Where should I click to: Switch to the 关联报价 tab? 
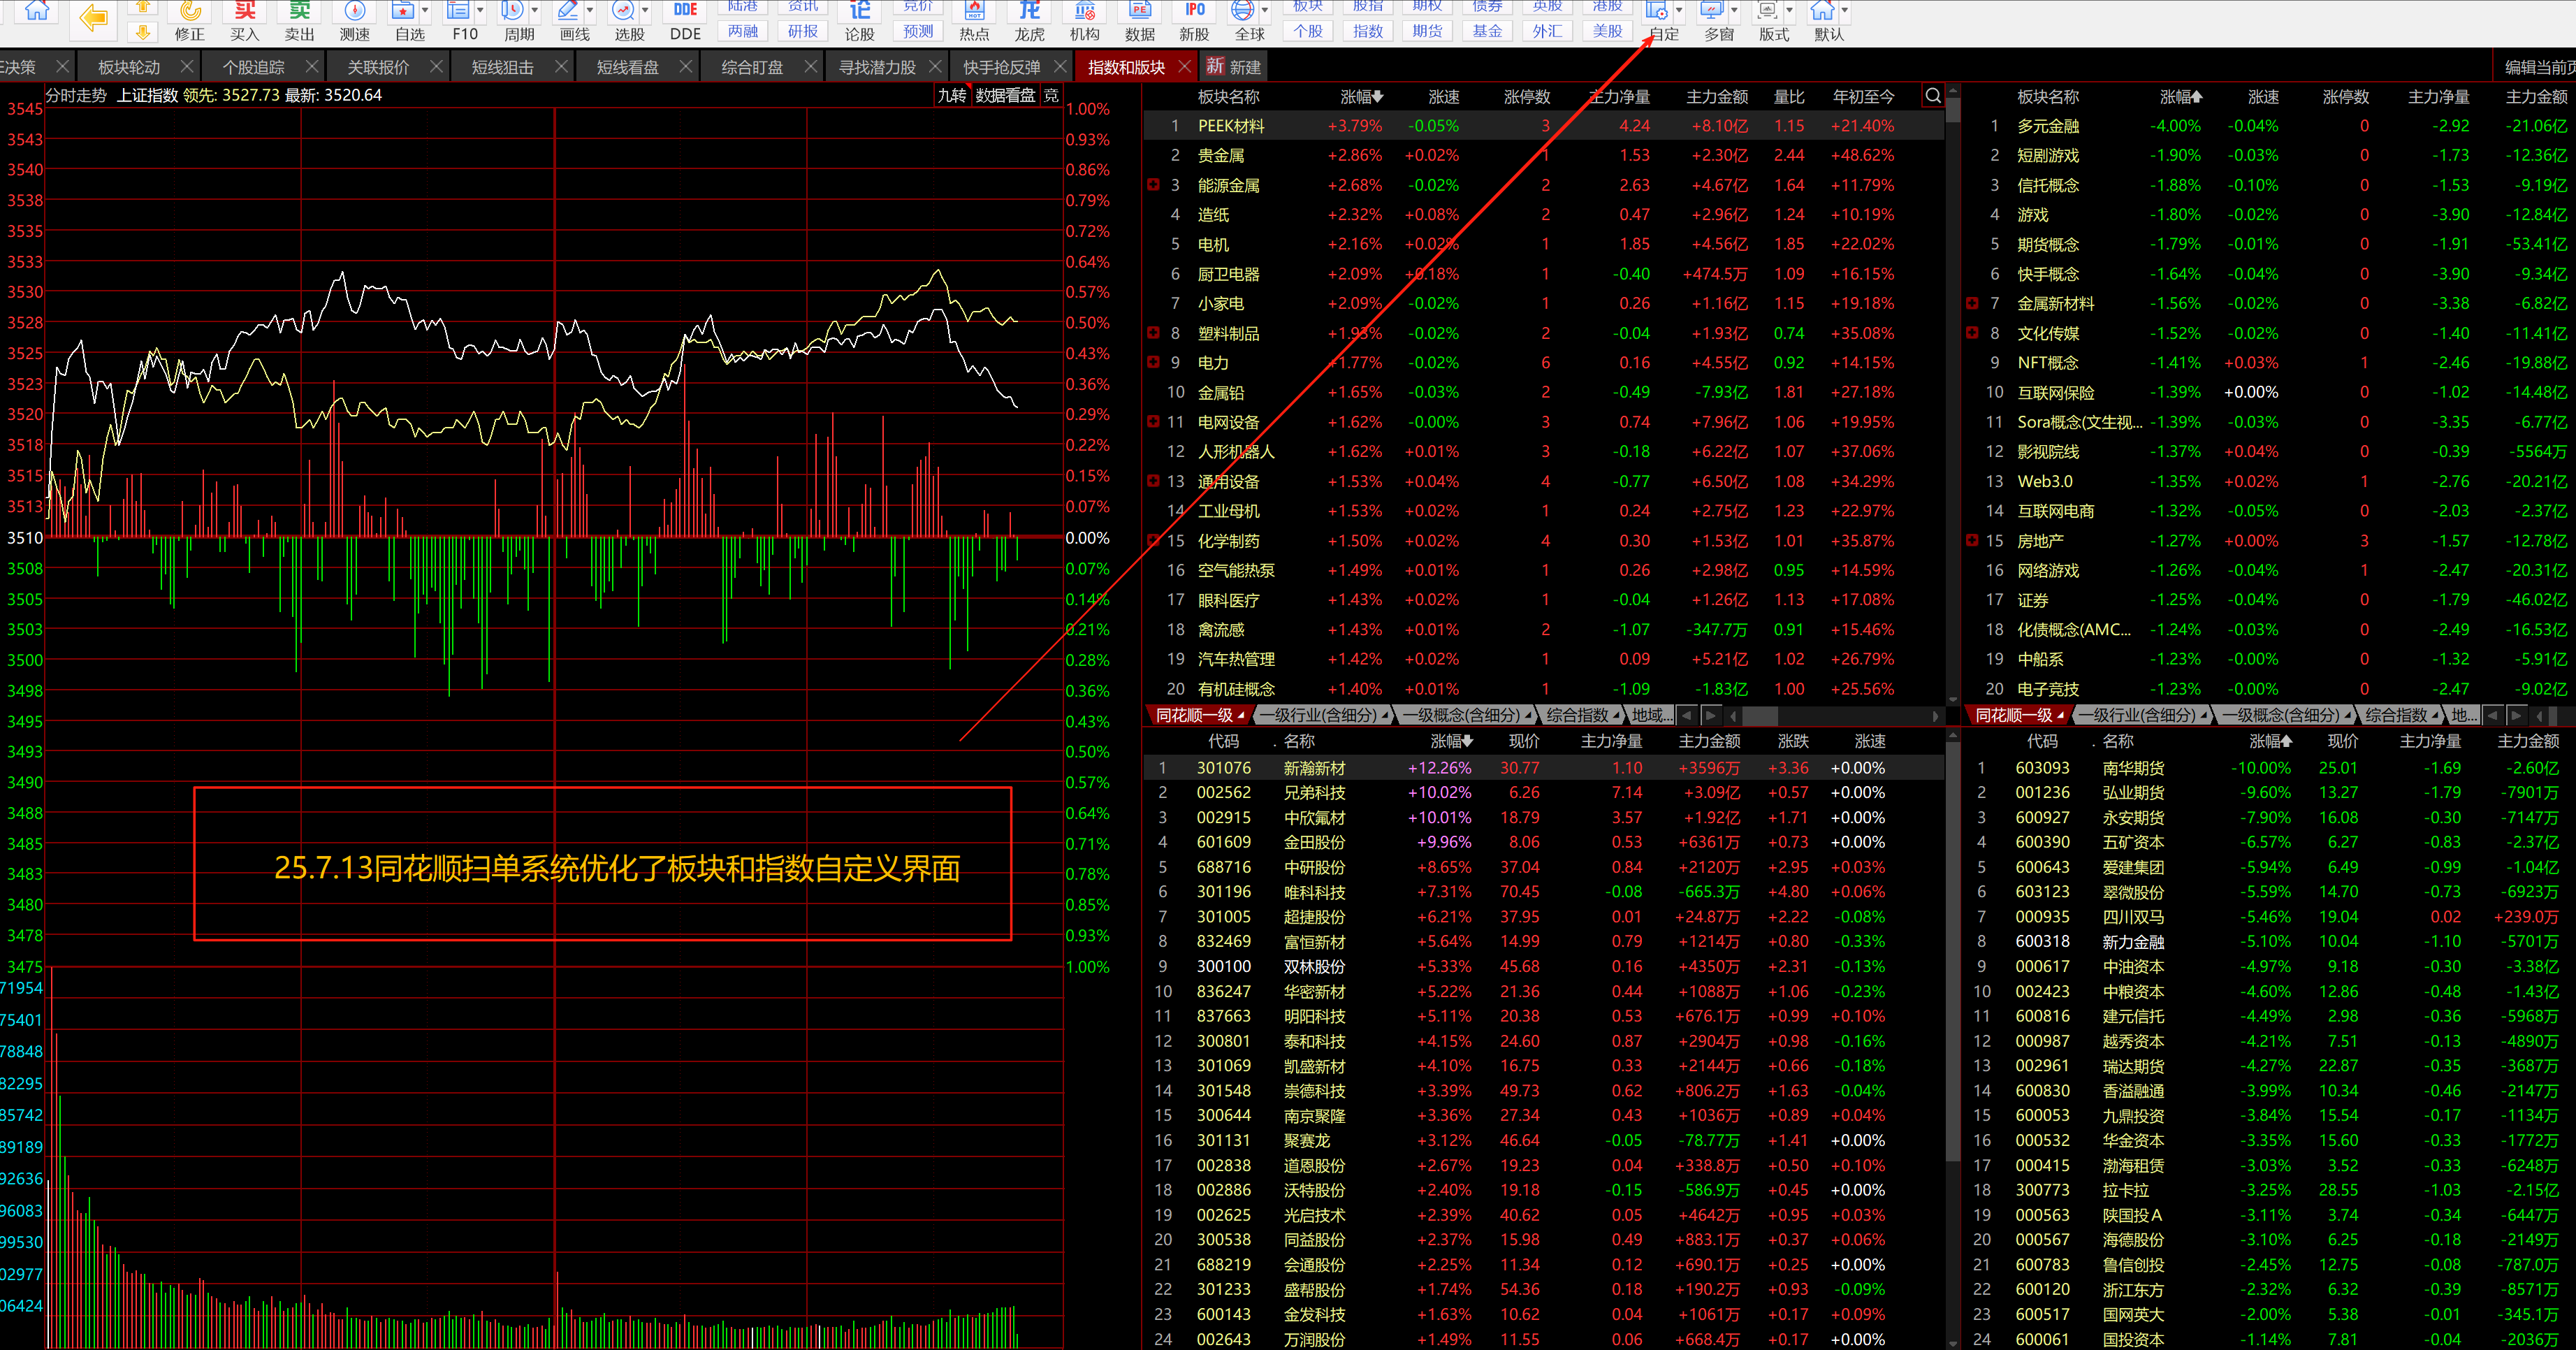point(378,67)
